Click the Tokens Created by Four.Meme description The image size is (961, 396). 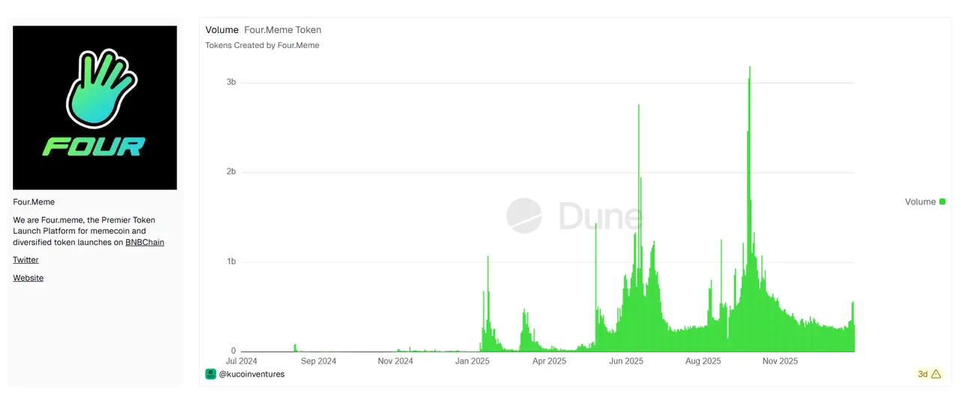tap(262, 46)
